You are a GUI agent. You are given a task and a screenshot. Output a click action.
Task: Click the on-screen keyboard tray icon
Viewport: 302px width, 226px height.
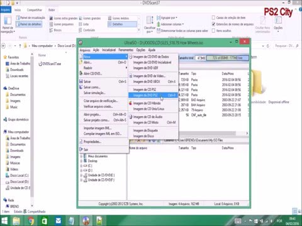pyautogui.click(x=238, y=221)
